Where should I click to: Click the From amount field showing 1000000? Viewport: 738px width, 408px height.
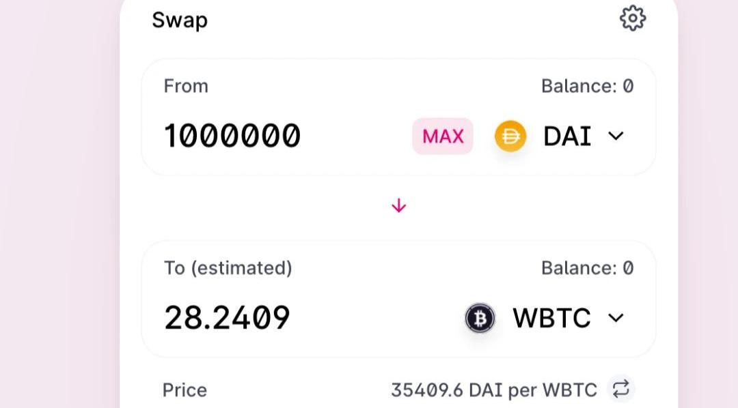coord(232,136)
